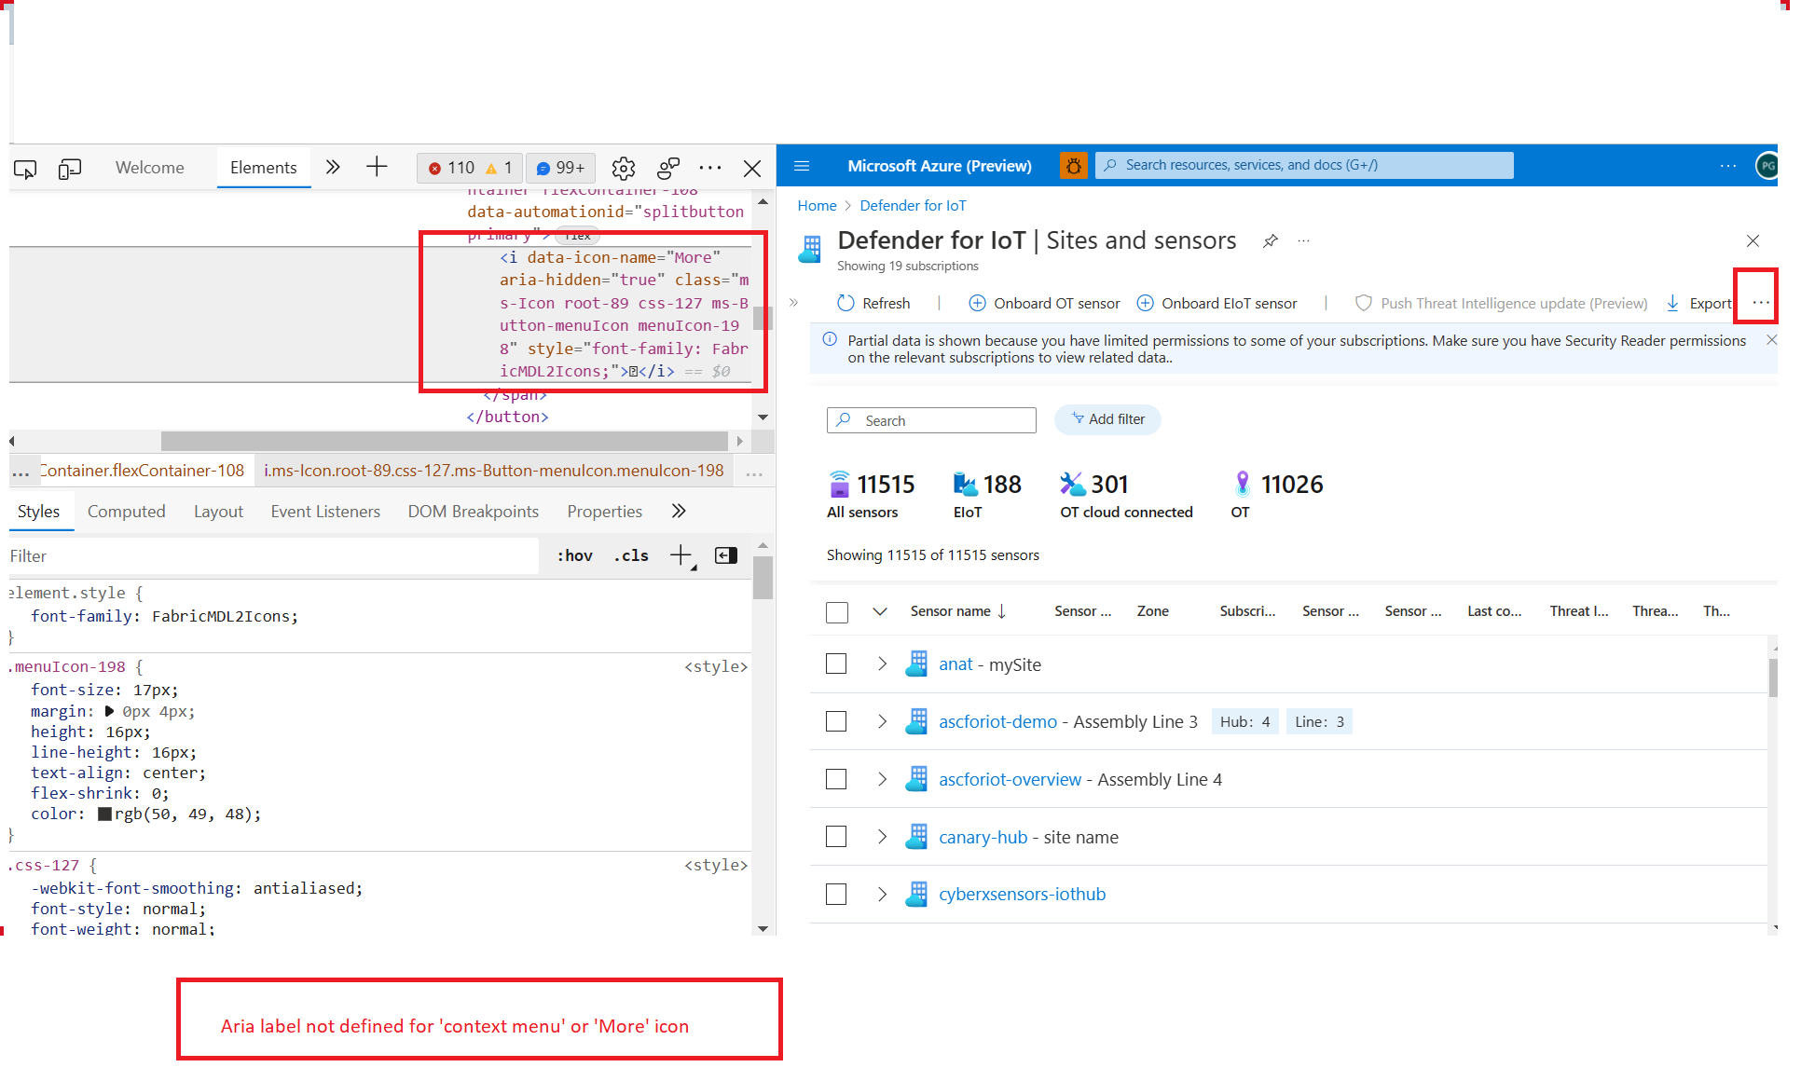
Task: Activate the inspect element picker icon
Action: tap(25, 169)
